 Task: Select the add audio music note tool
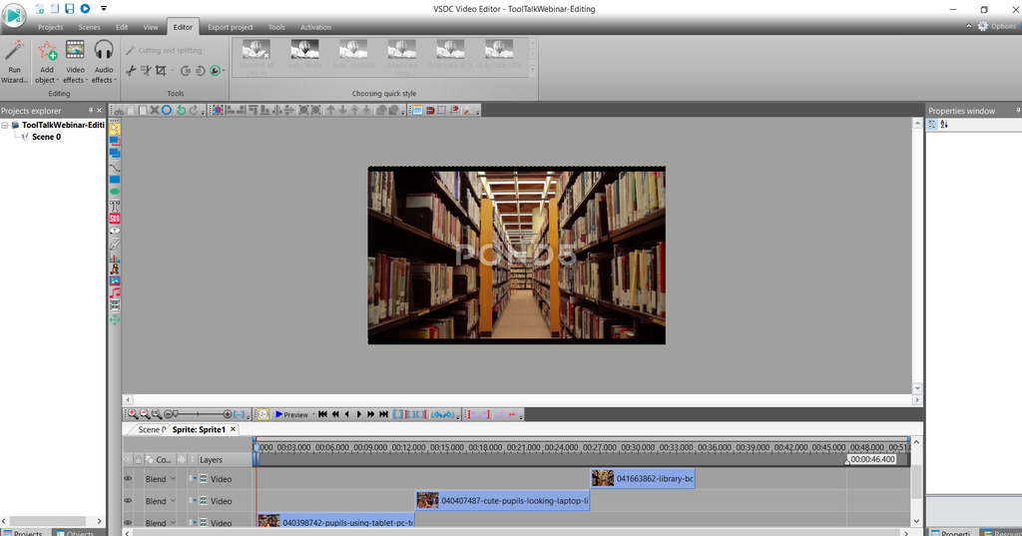(115, 293)
